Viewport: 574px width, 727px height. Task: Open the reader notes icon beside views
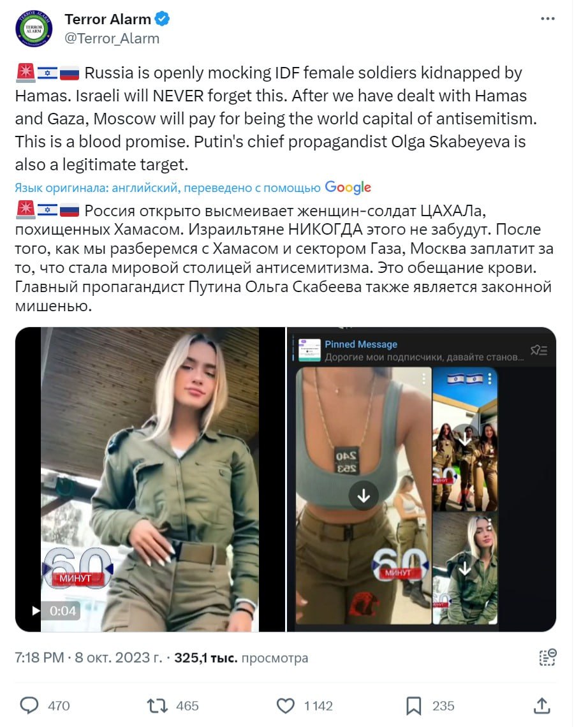point(548,657)
